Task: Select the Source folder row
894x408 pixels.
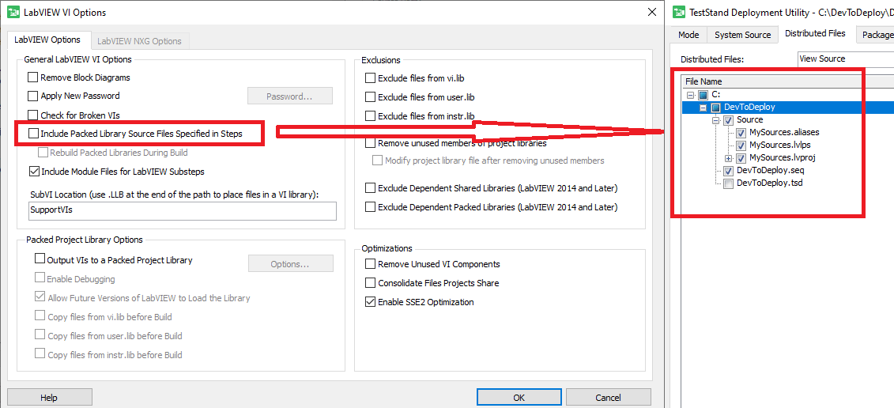Action: [x=749, y=120]
